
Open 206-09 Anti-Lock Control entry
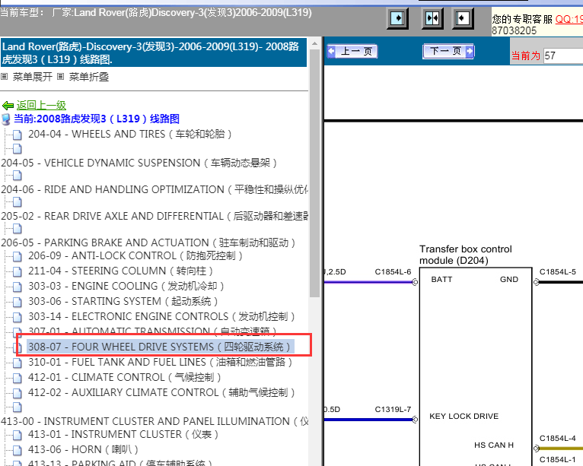[135, 256]
